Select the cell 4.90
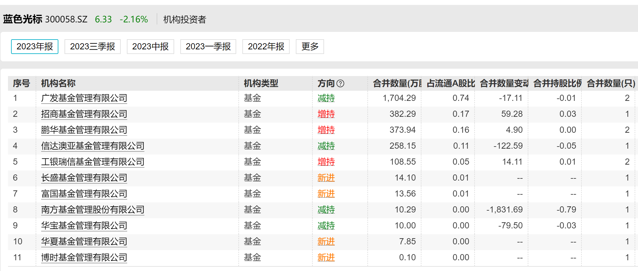Viewport: 638px width, 271px height. pos(514,130)
